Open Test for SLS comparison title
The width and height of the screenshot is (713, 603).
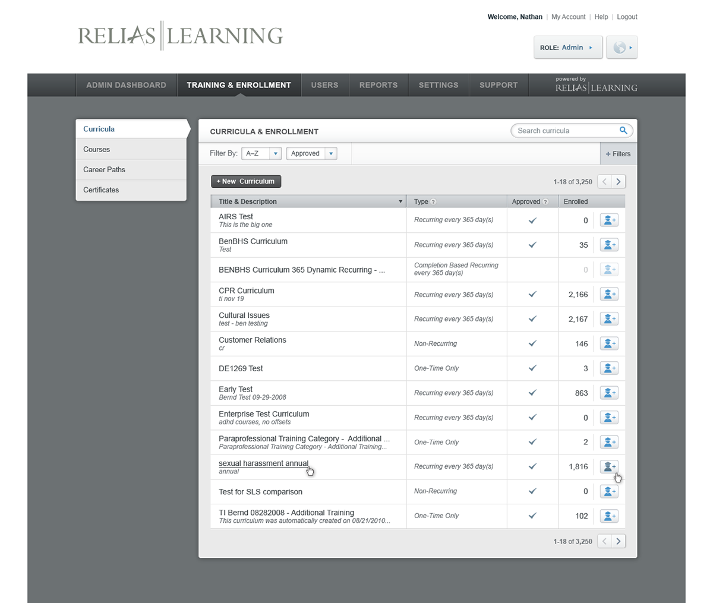[260, 492]
